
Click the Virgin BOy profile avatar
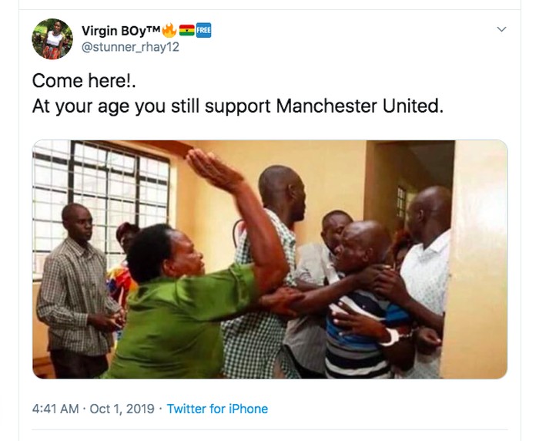click(52, 39)
